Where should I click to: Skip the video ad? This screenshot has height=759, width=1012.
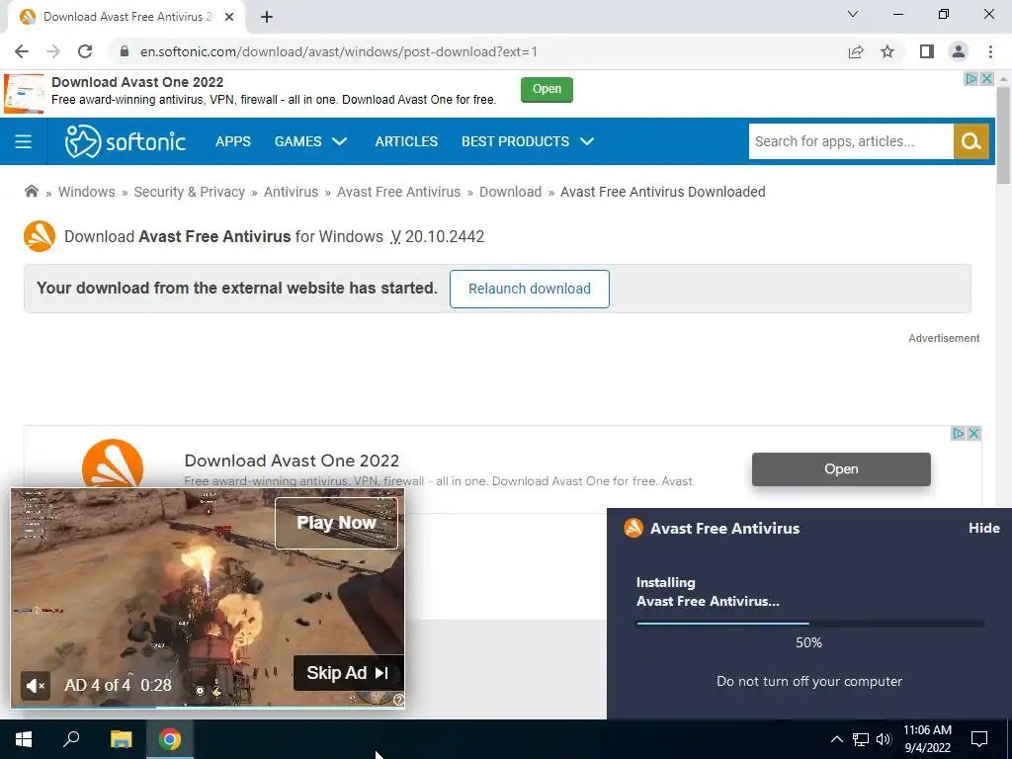point(349,673)
